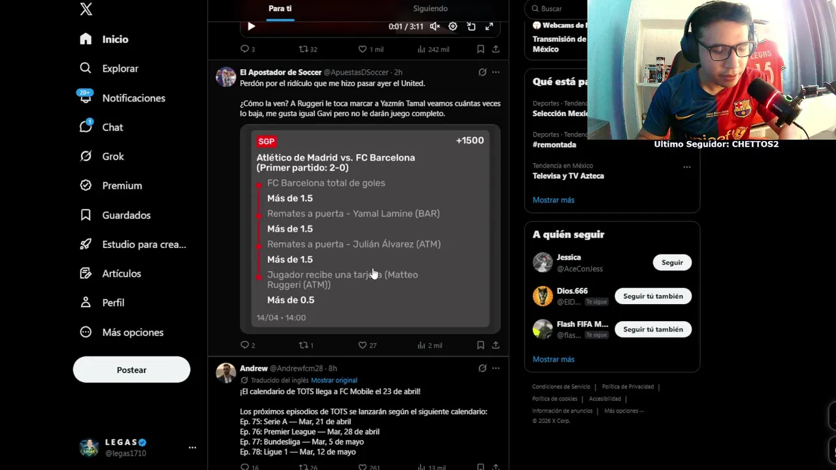Share the El Apostador de Soccer post
836x470 pixels.
click(496, 345)
